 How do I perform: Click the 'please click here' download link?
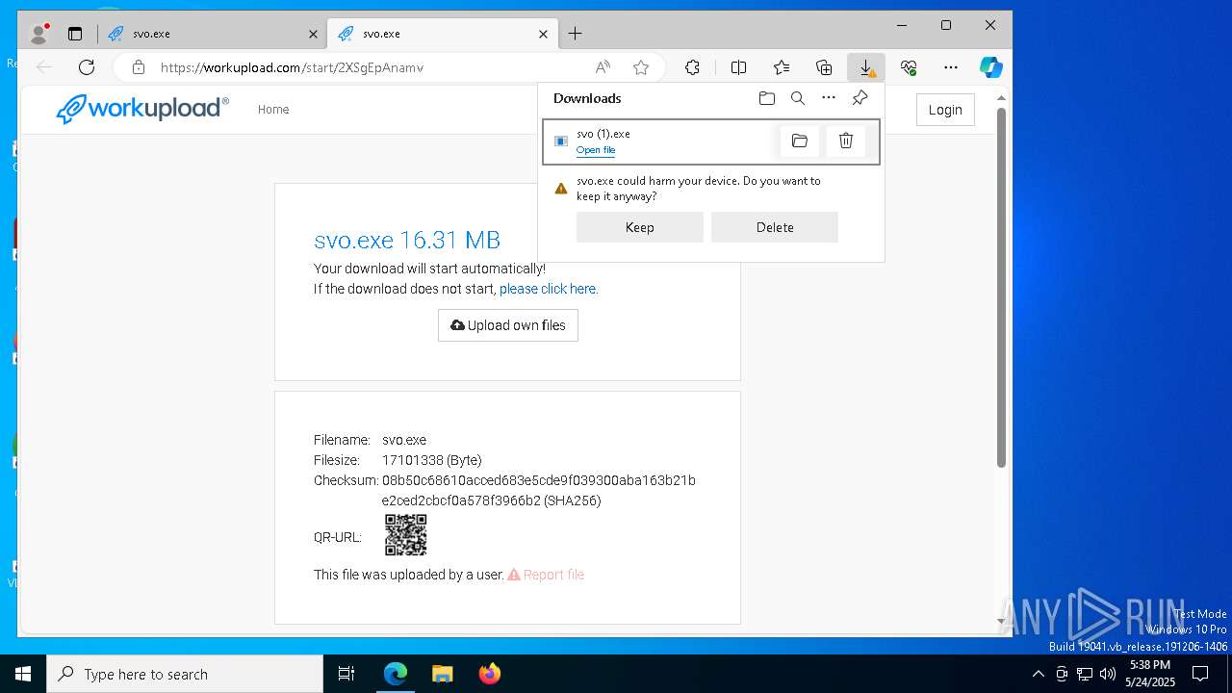(549, 289)
